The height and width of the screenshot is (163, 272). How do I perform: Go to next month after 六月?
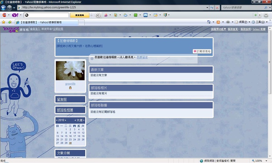(x=84, y=120)
